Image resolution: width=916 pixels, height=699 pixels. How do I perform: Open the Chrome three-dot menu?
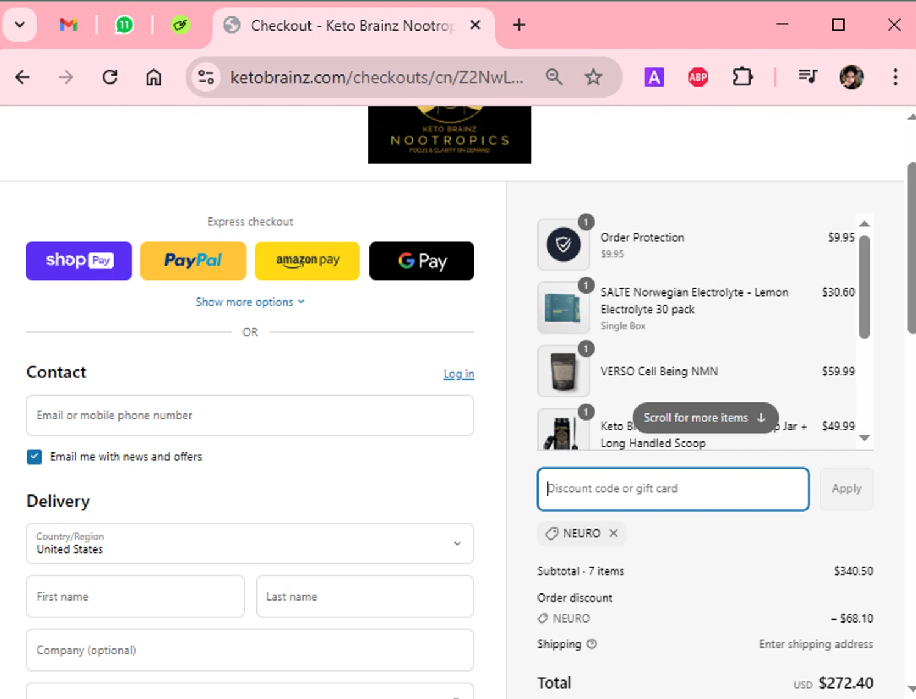click(895, 77)
